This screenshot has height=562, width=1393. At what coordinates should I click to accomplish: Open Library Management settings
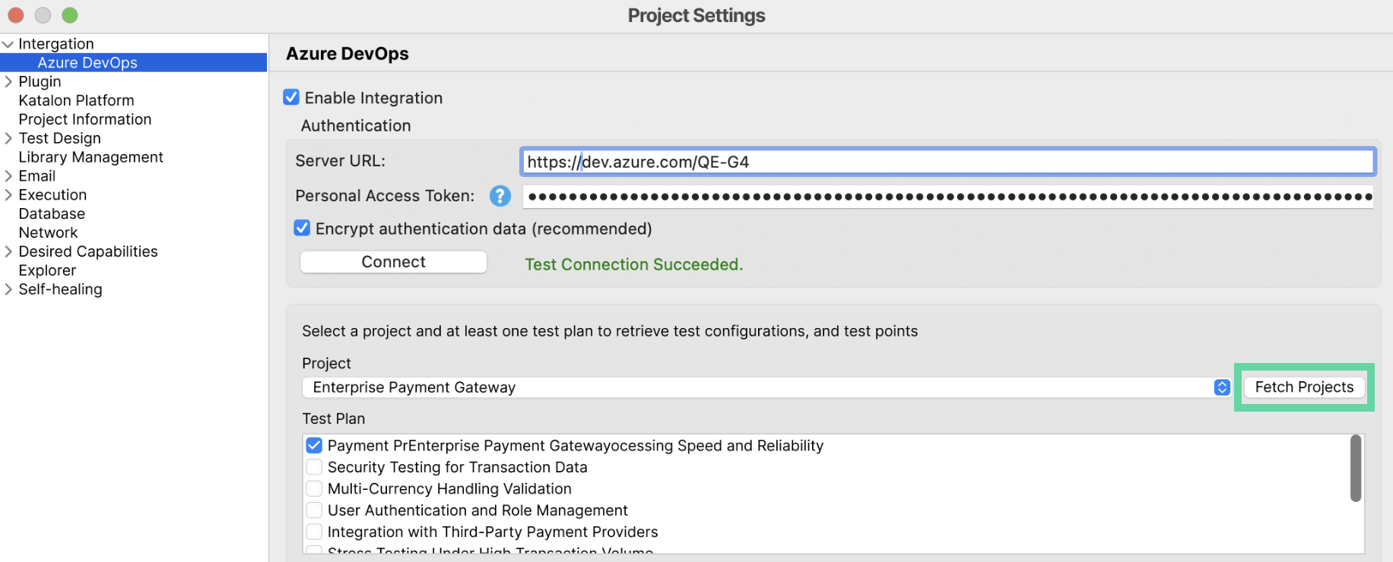pos(91,157)
